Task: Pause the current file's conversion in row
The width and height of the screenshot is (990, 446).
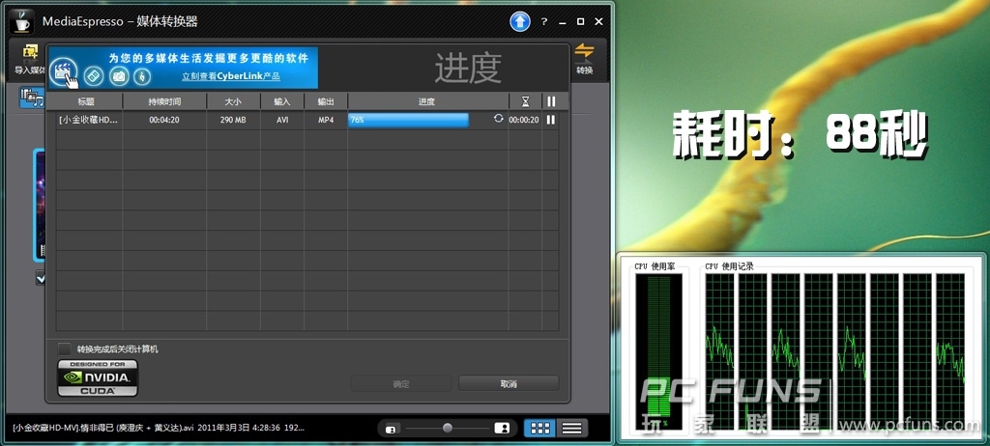Action: pyautogui.click(x=551, y=120)
